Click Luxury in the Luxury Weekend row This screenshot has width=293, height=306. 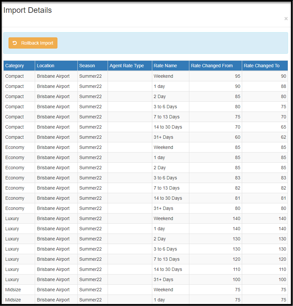tap(12, 218)
